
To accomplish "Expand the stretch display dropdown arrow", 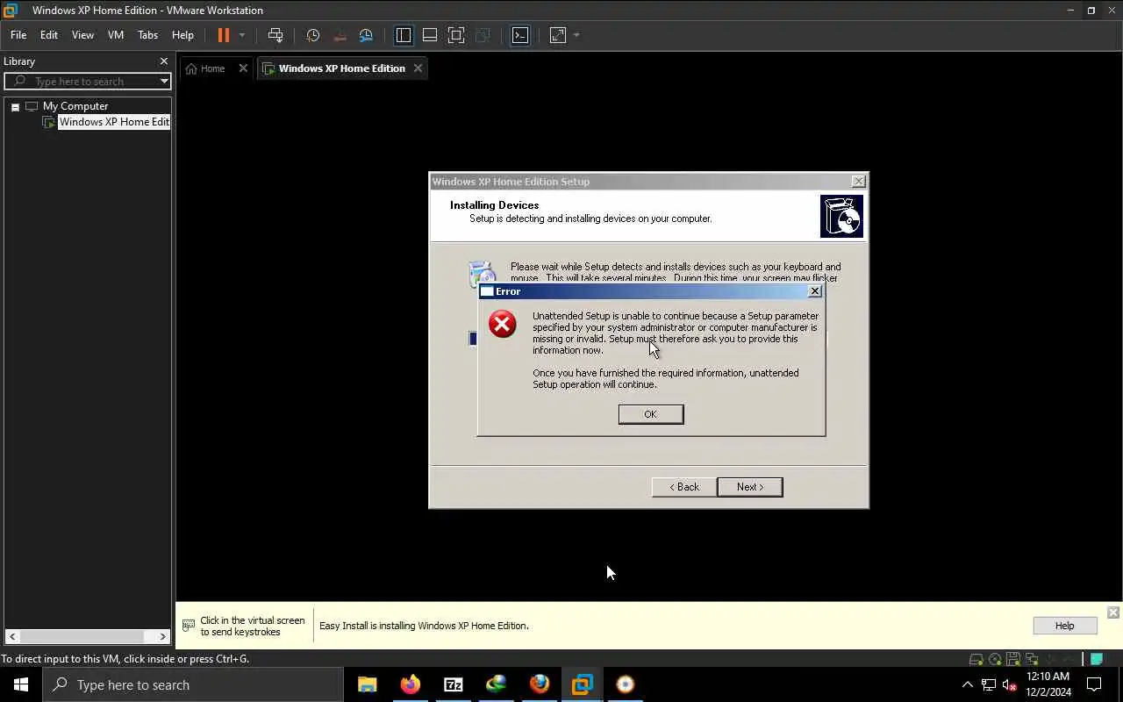I will pyautogui.click(x=576, y=35).
